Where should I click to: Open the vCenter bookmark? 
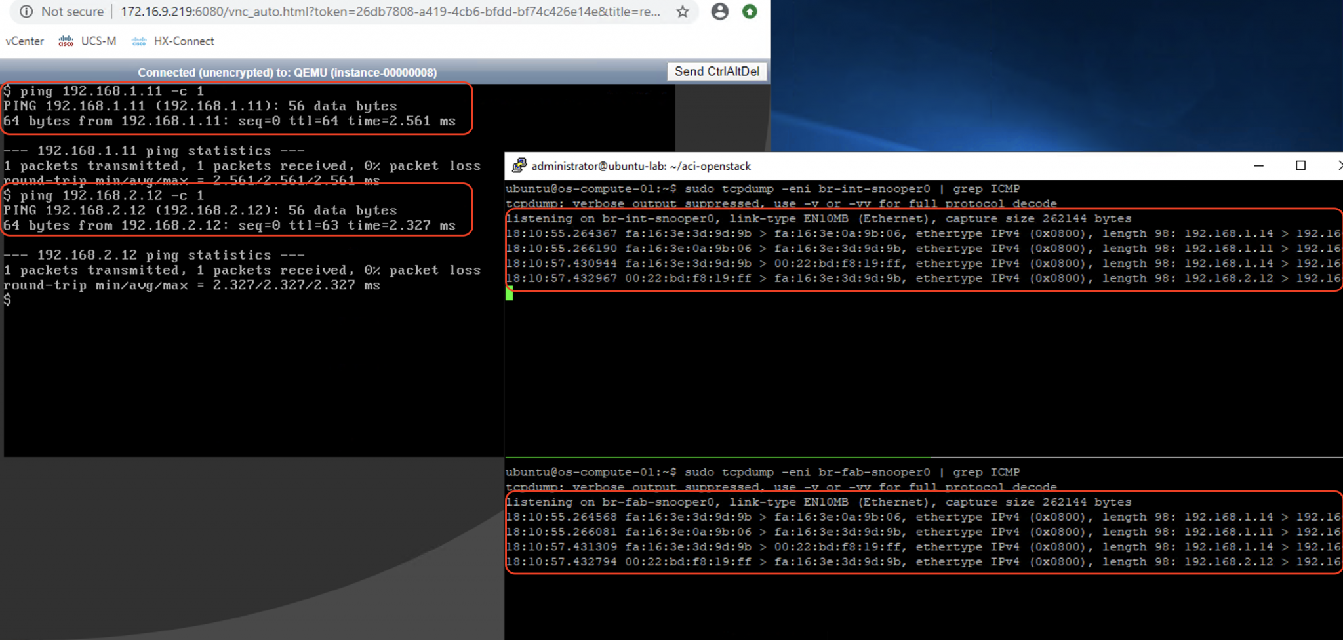click(24, 41)
